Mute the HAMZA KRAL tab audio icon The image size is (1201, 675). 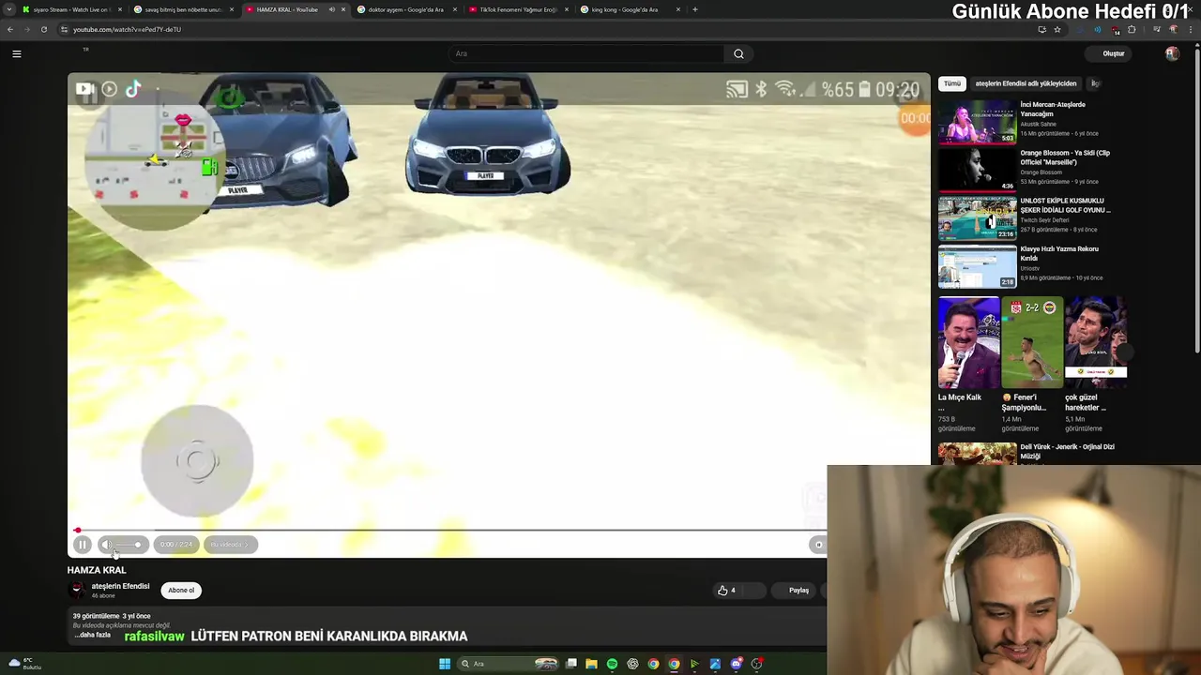point(331,9)
